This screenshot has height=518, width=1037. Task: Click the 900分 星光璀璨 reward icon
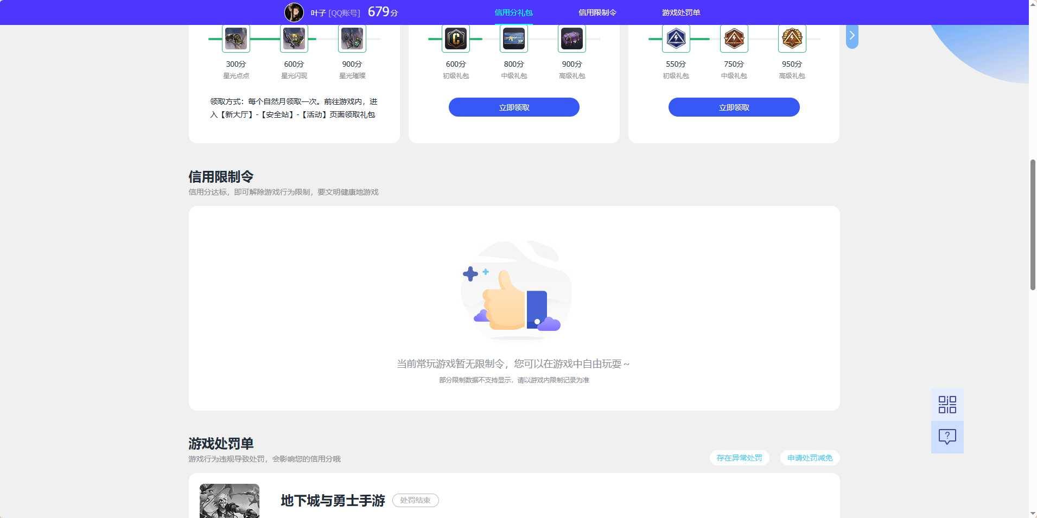click(352, 39)
